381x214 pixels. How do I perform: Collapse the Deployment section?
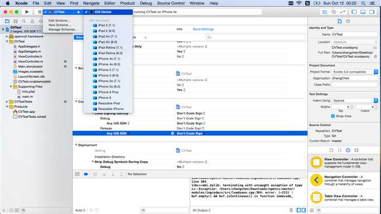76,145
